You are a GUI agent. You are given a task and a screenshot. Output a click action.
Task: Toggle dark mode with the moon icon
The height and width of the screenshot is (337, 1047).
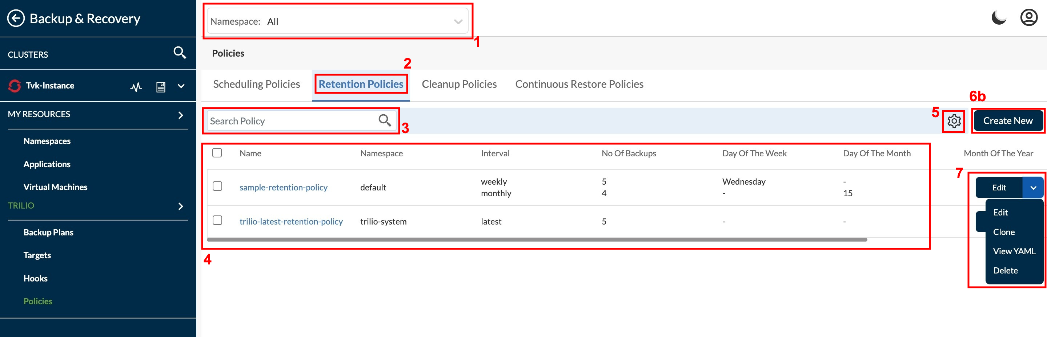[x=998, y=18]
